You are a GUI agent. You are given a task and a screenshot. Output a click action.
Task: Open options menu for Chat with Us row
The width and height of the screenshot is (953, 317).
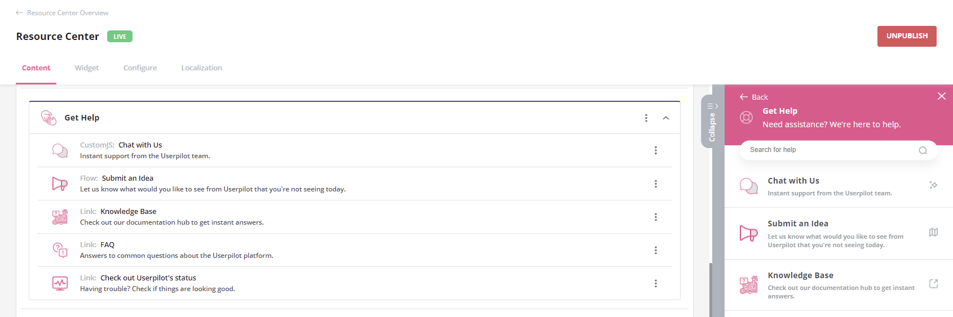[655, 150]
